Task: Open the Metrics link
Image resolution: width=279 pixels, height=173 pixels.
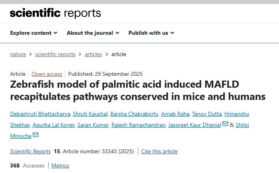Action: click(x=60, y=165)
